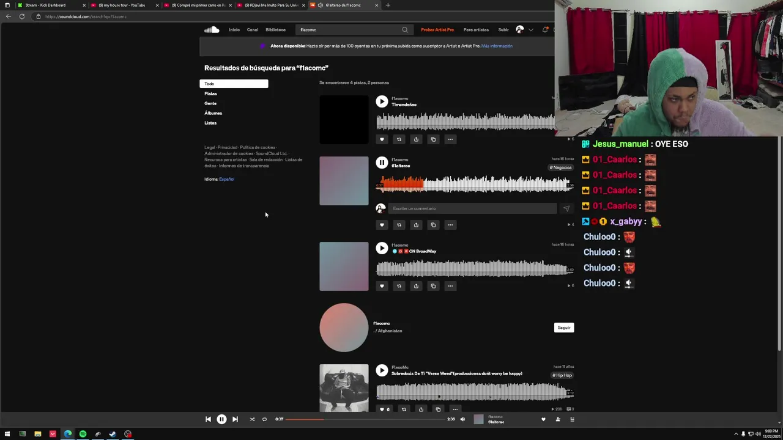Seek within the Timondañao waveform
This screenshot has width=783, height=440.
[x=466, y=121]
